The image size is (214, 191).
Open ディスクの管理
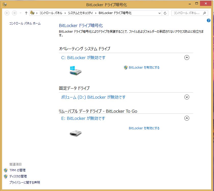pos(18,176)
